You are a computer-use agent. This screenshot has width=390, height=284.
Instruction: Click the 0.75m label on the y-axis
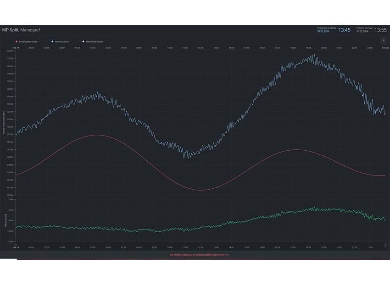point(10,51)
